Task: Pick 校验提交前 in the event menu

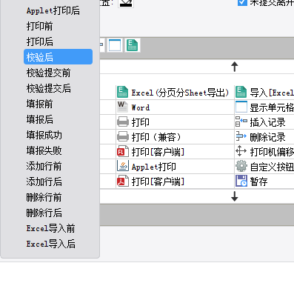Action: coord(49,73)
